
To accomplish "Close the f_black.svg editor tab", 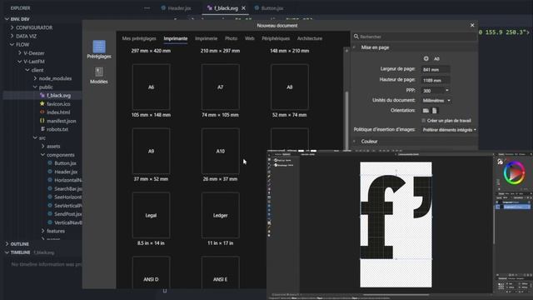I will [243, 8].
